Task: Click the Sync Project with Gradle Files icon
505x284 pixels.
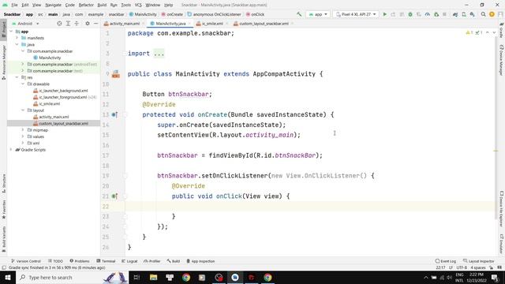Action: coord(455,14)
